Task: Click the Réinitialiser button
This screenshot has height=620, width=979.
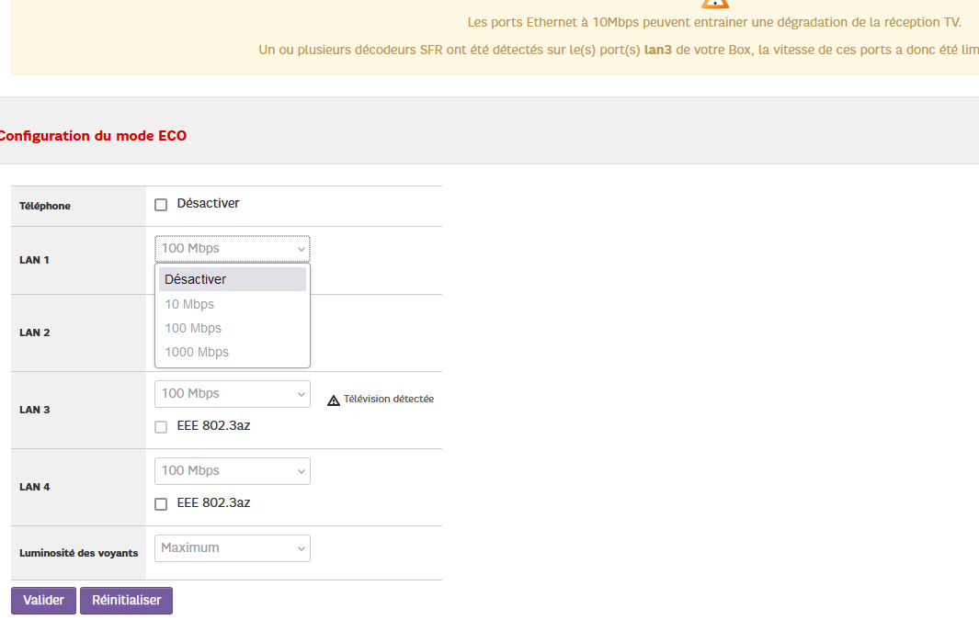Action: tap(126, 601)
